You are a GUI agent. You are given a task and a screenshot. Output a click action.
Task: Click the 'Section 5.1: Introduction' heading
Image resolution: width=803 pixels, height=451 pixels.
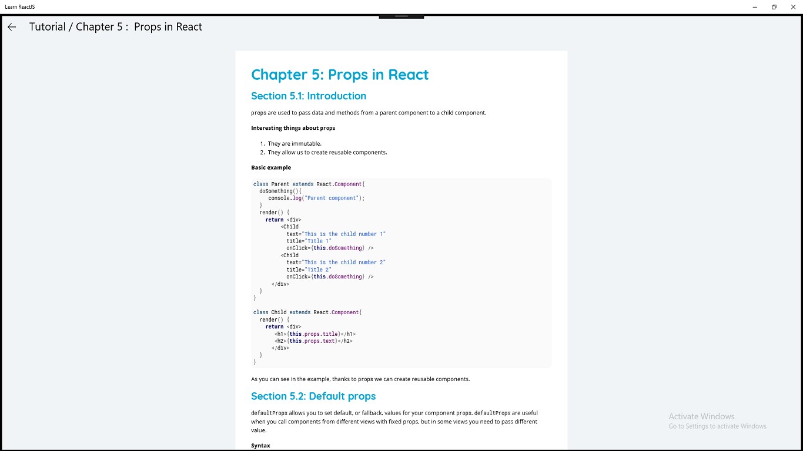(309, 96)
